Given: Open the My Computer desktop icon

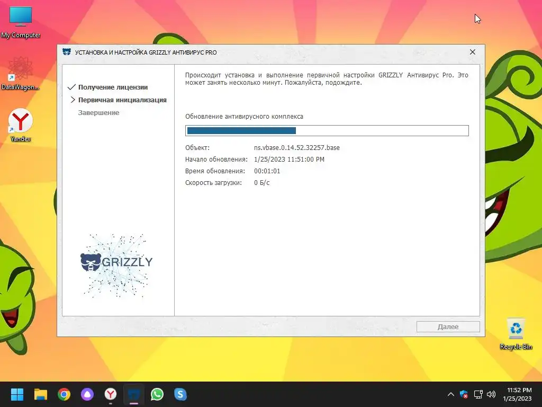Looking at the screenshot, I should (x=21, y=22).
